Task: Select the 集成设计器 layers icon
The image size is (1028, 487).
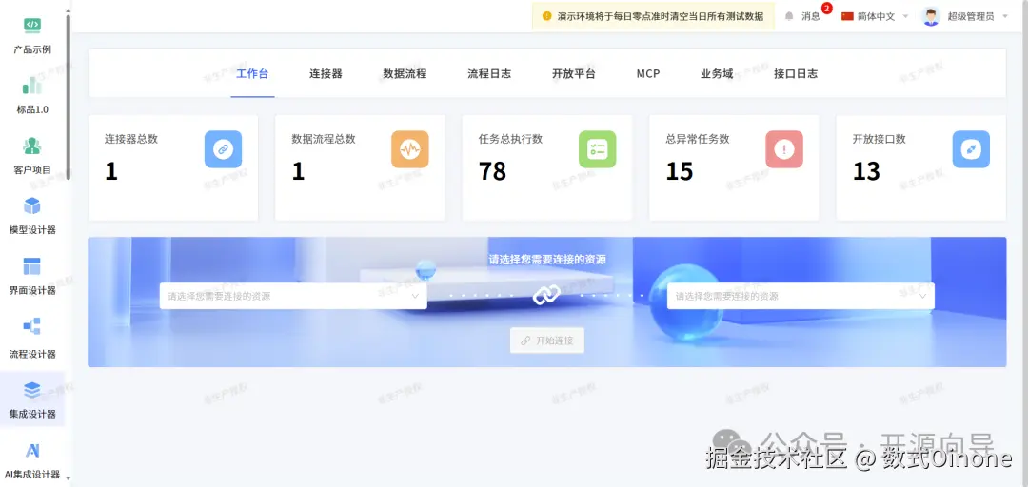Action: pyautogui.click(x=32, y=390)
